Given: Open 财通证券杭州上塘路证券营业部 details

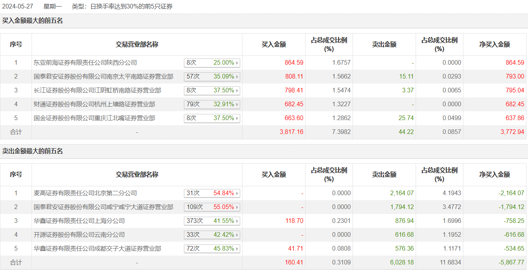Looking at the screenshot, I should tap(94, 104).
